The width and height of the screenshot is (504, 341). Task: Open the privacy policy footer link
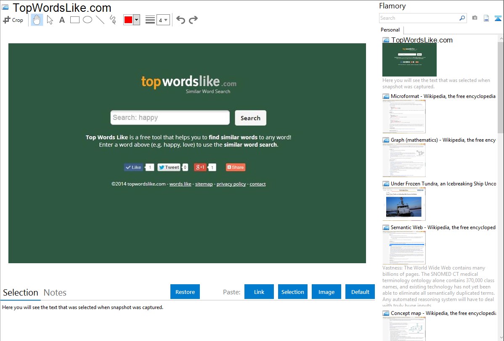[x=231, y=184]
